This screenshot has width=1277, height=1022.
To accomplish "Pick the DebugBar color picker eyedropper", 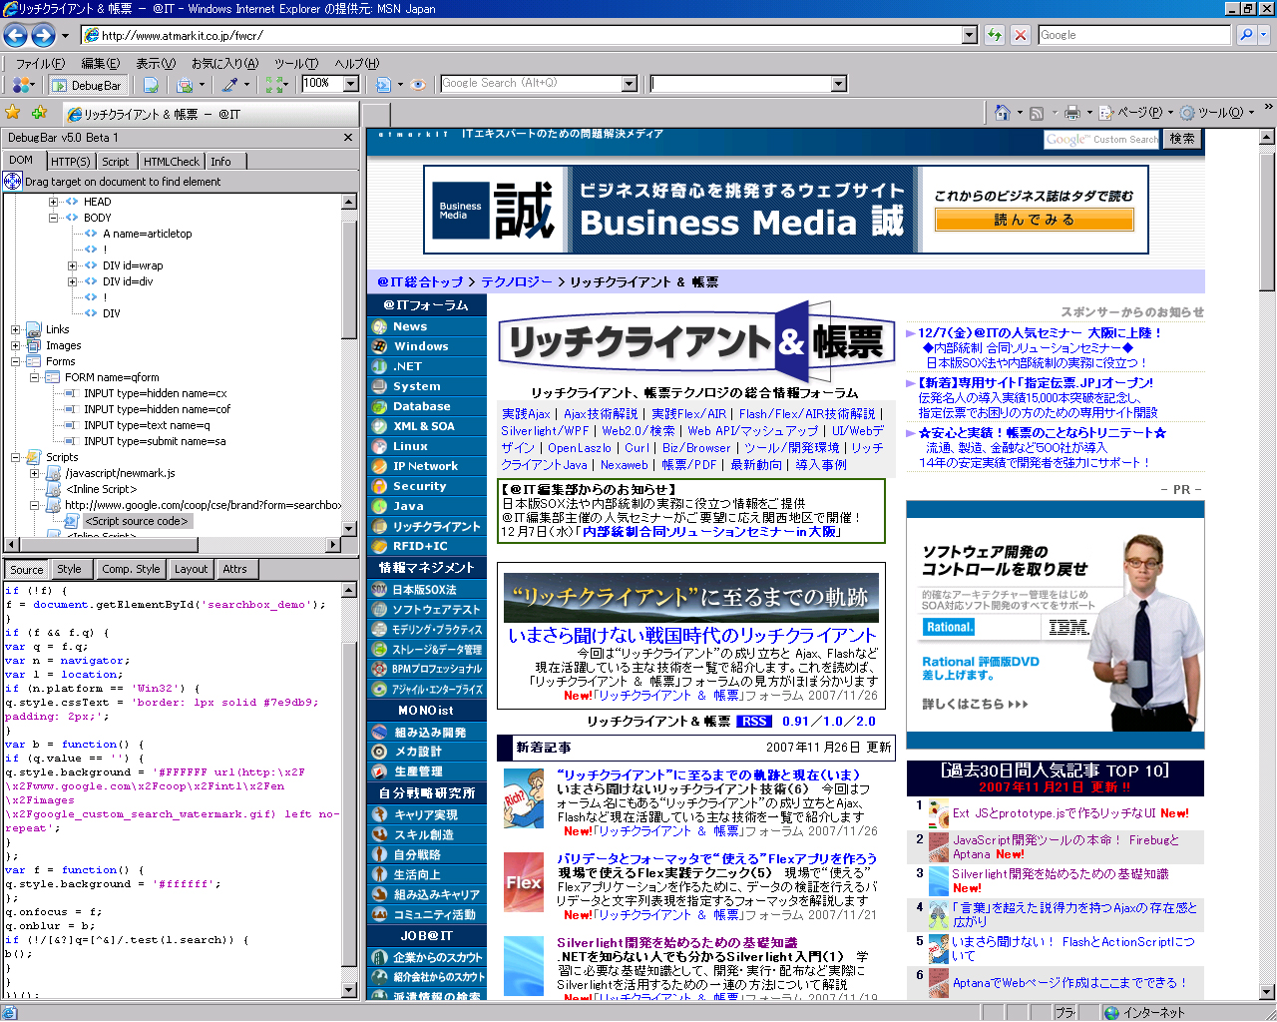I will click(x=229, y=85).
